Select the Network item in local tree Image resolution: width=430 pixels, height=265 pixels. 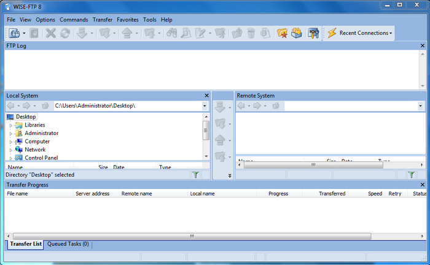[35, 150]
